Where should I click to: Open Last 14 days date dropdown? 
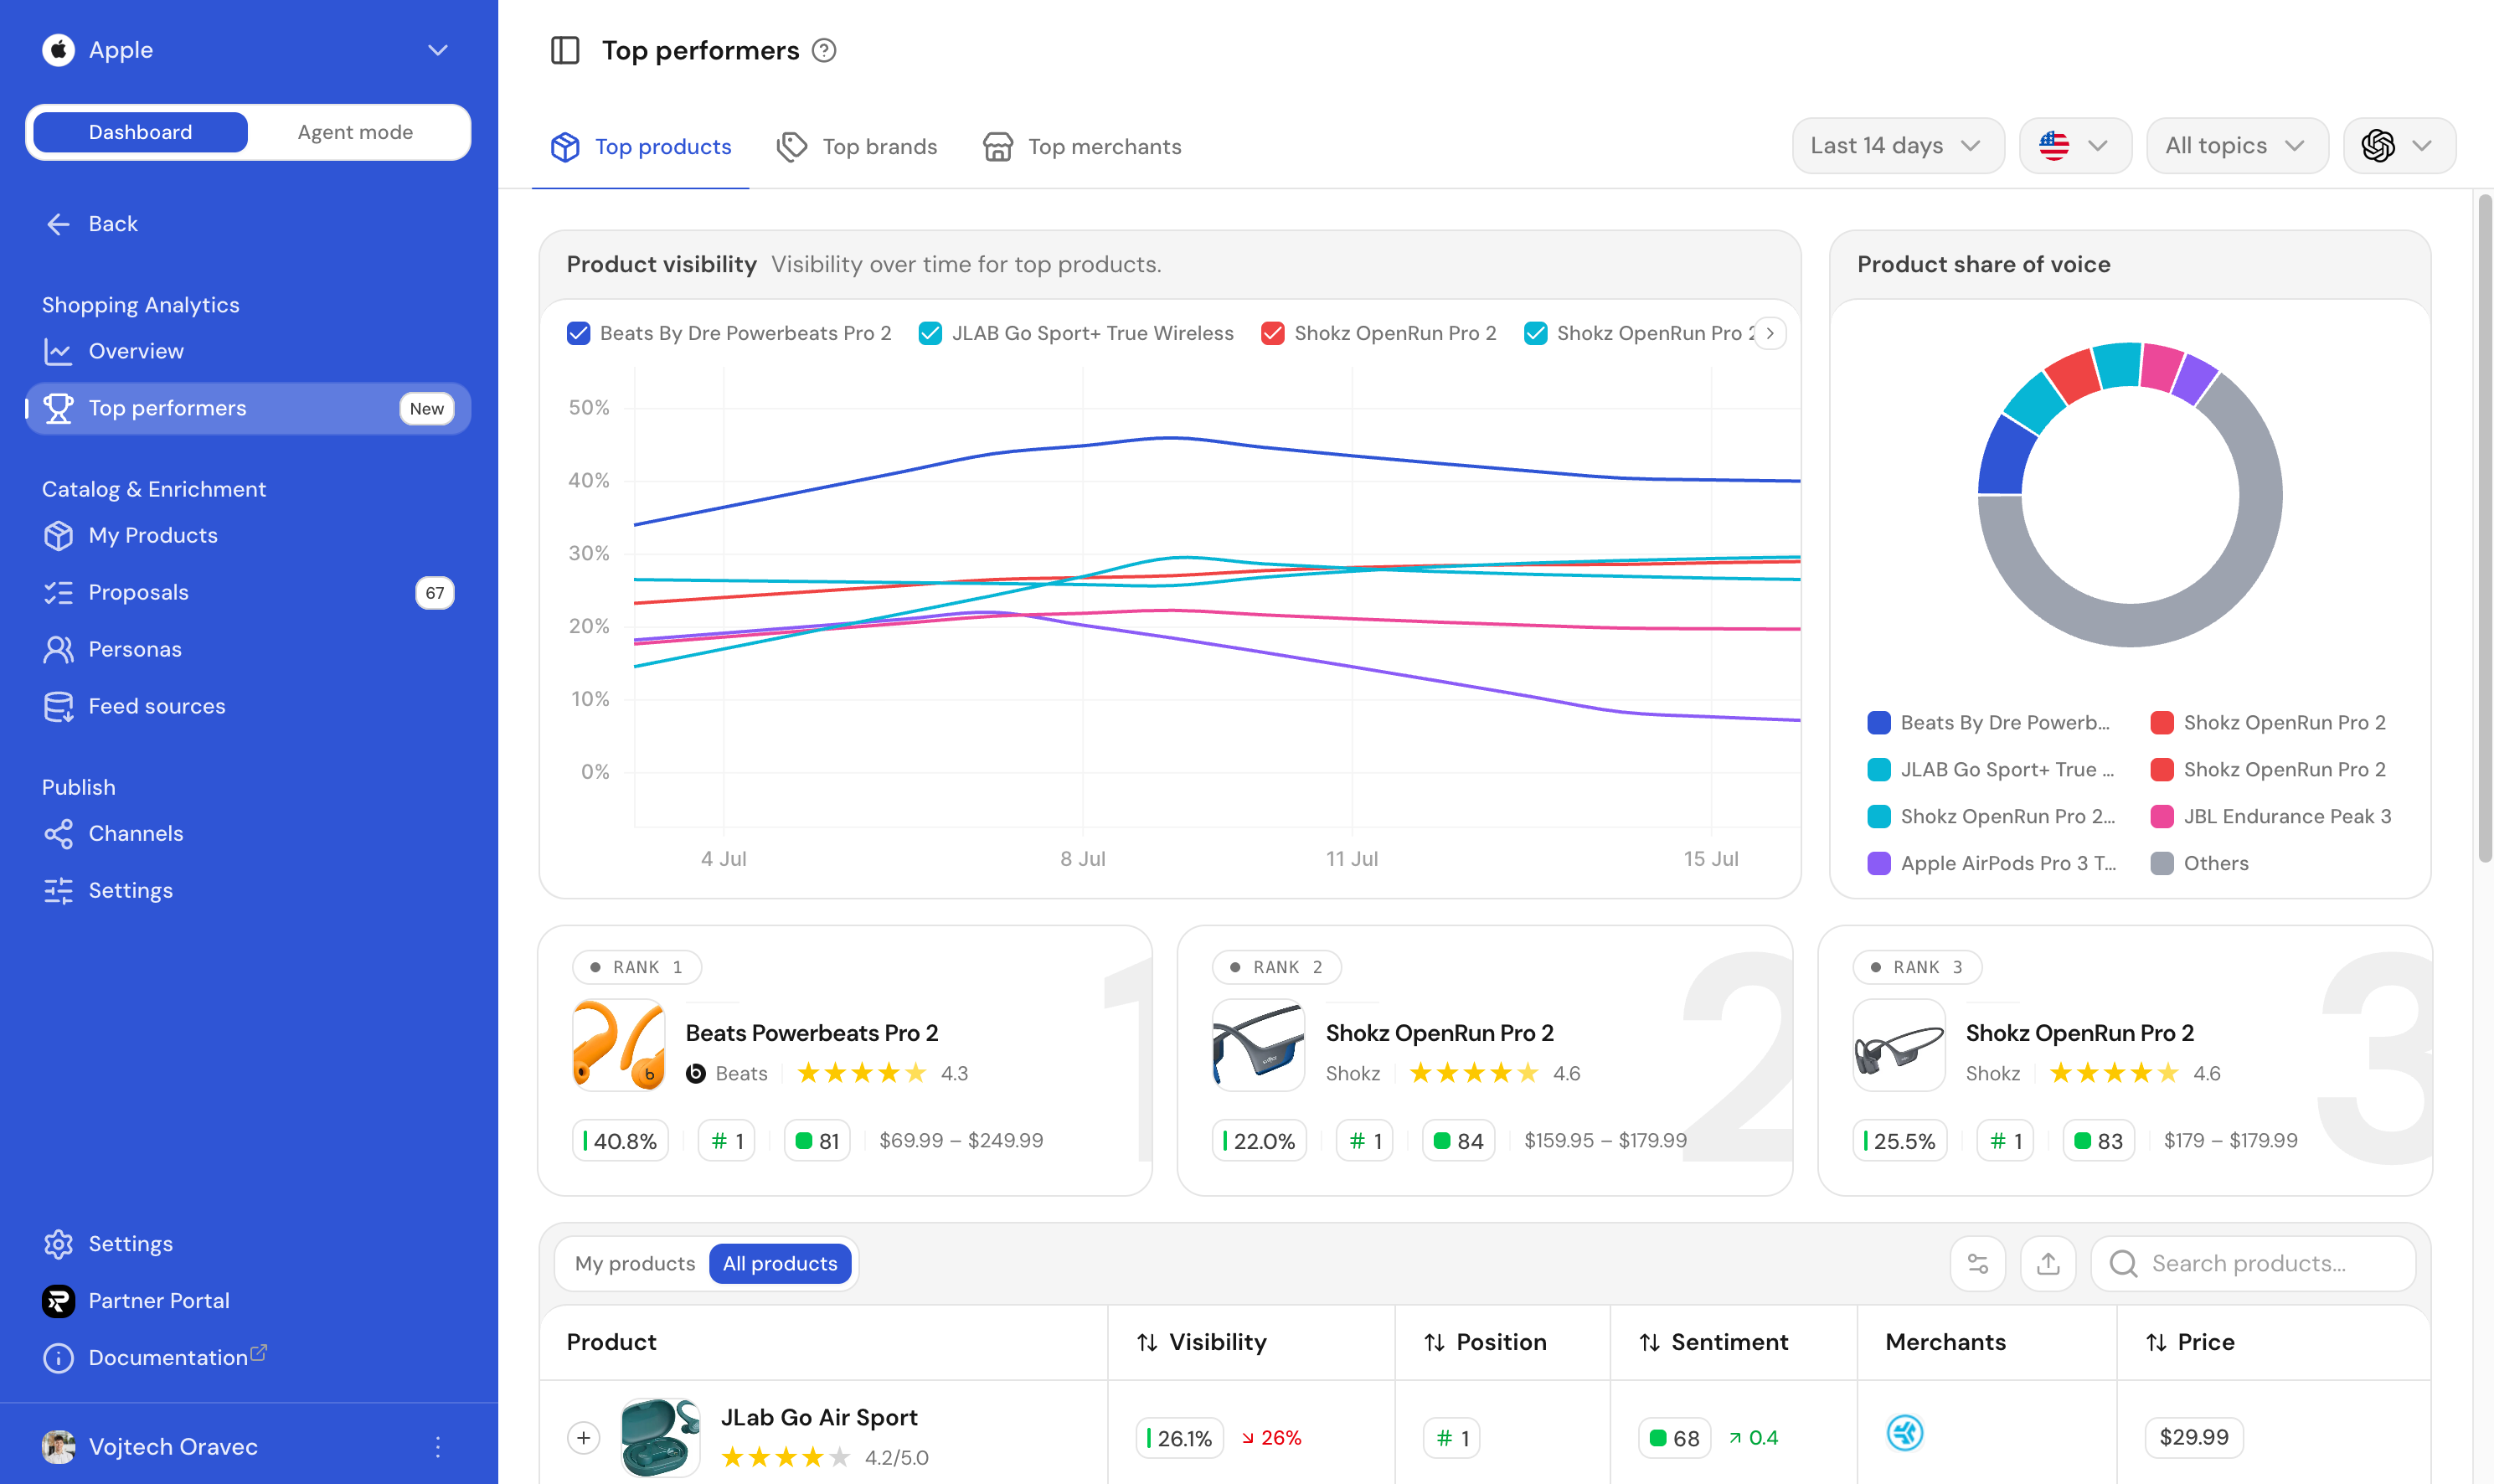click(x=1897, y=146)
